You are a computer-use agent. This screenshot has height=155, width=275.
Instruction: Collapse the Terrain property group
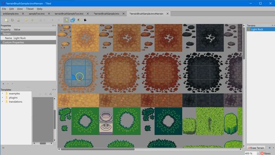1,34
